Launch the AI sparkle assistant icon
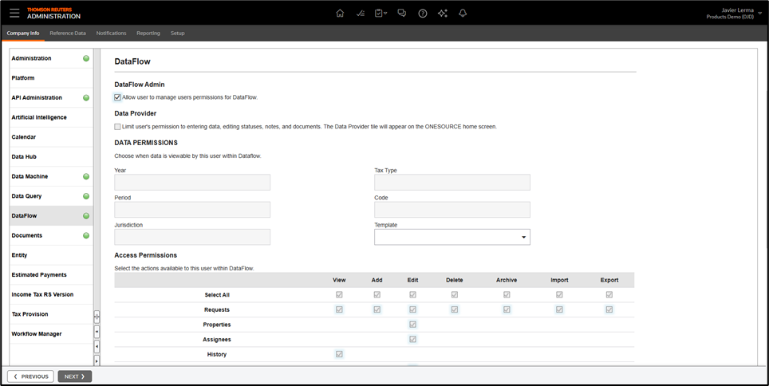 point(443,14)
